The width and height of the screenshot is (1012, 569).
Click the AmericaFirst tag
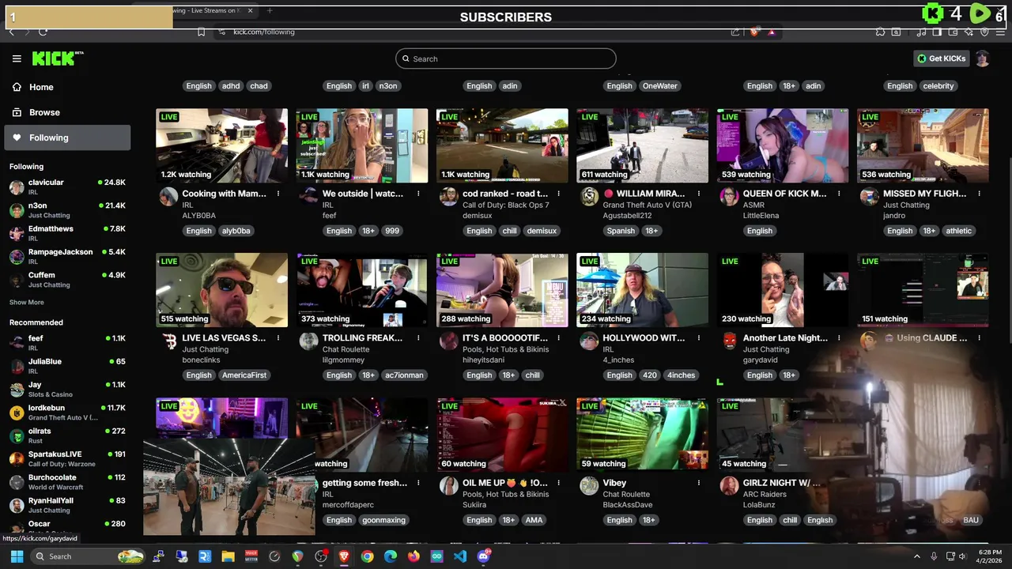tap(244, 375)
